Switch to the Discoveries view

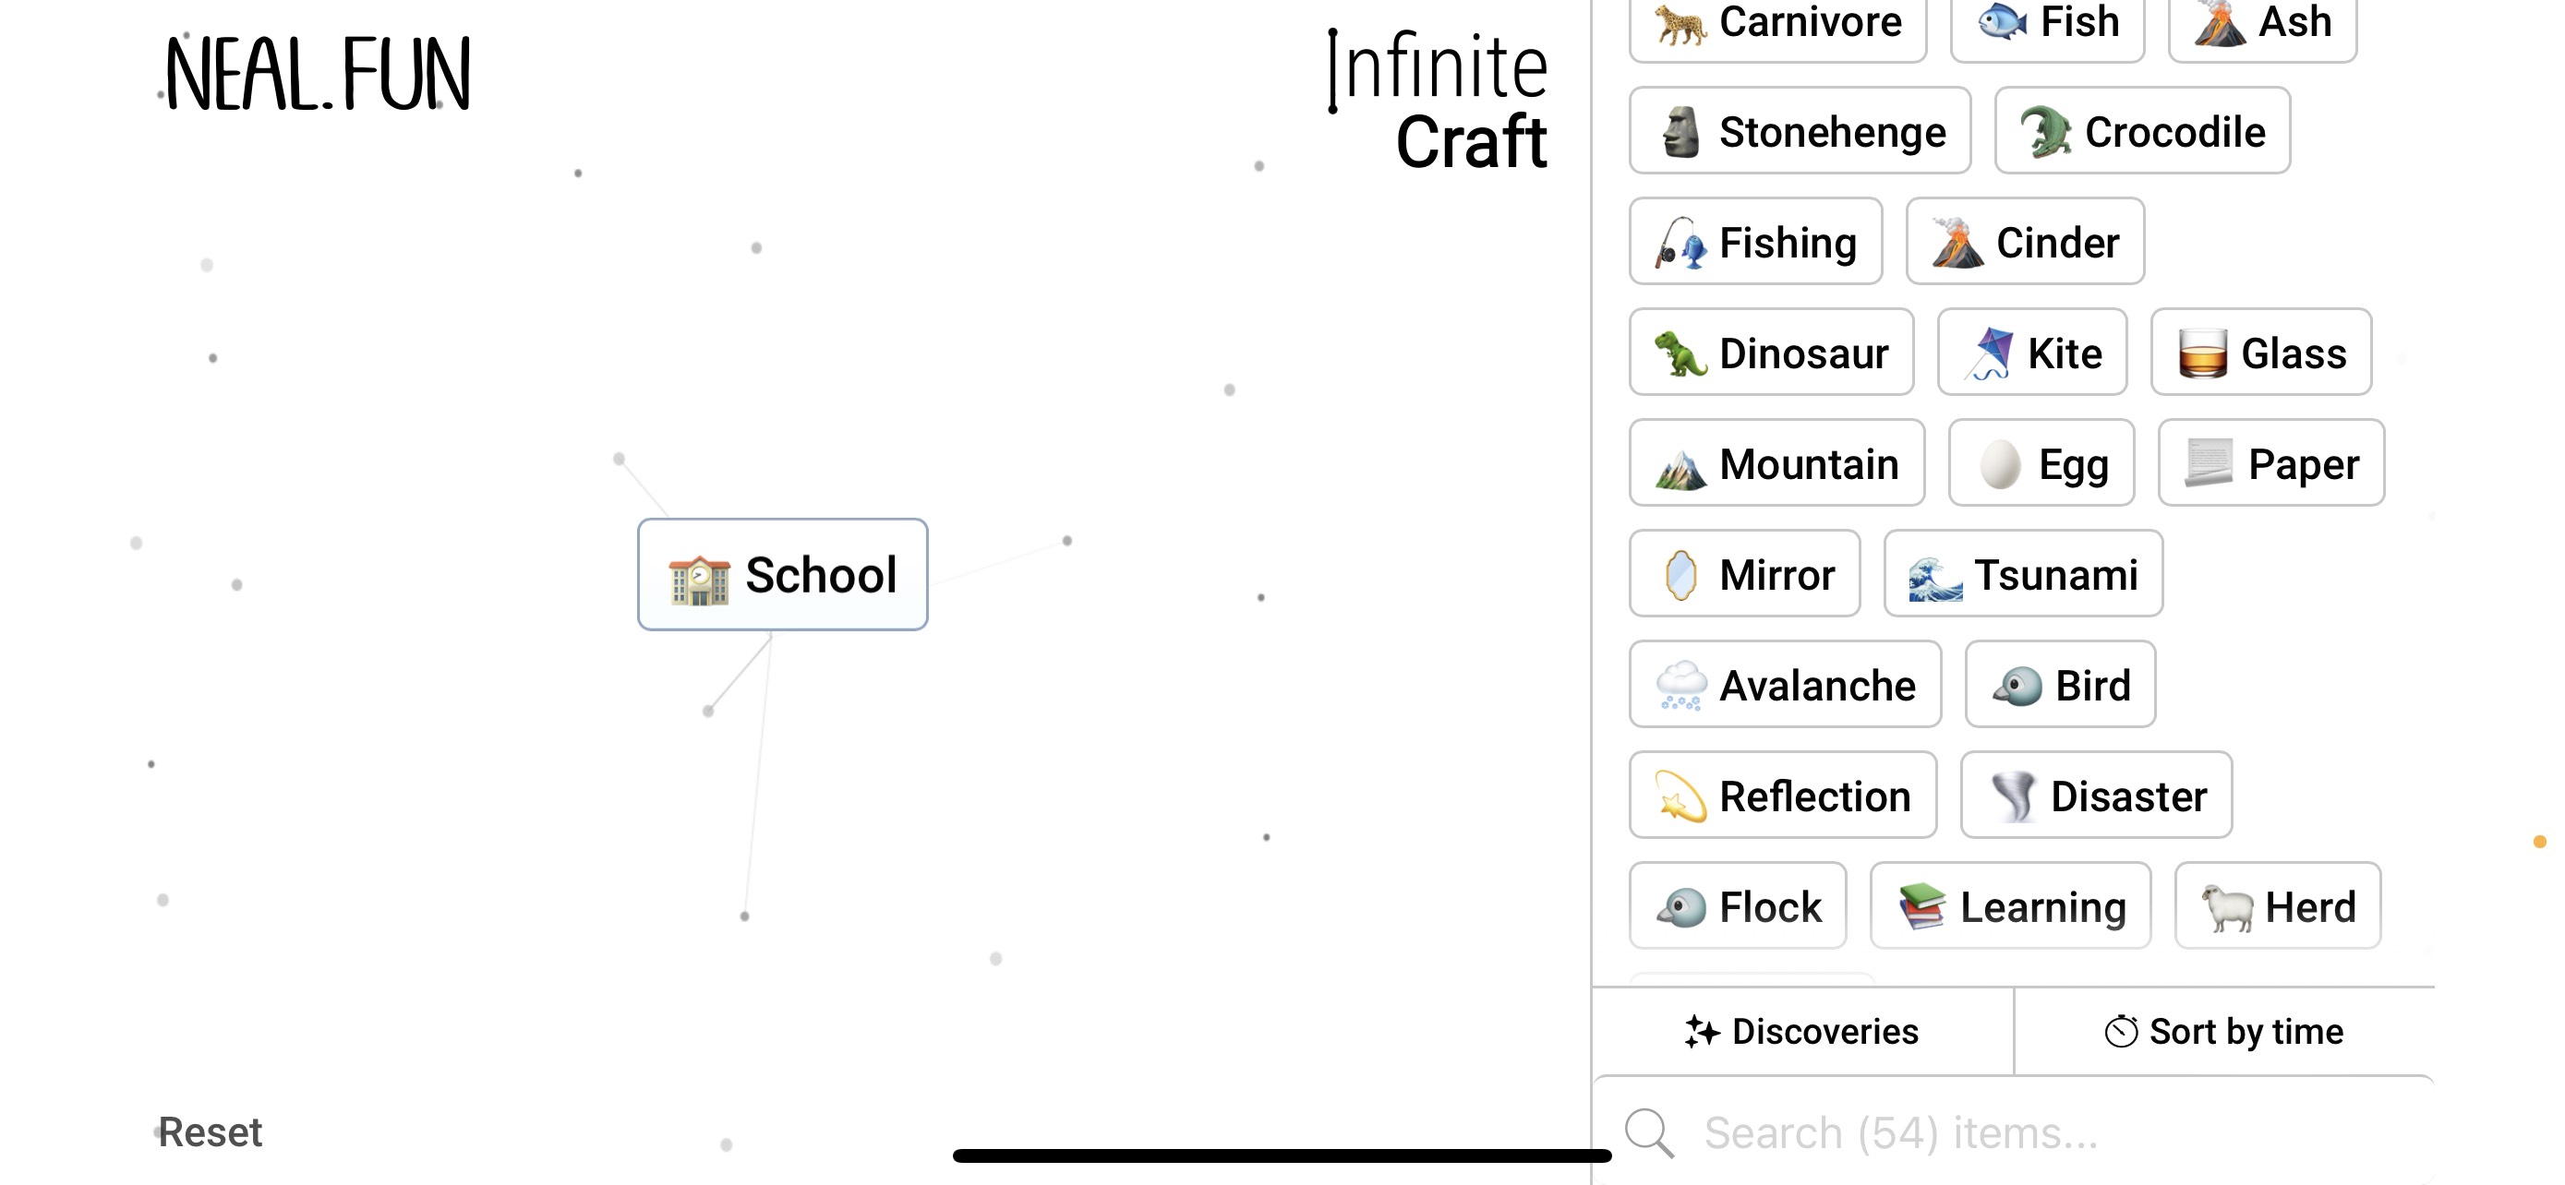(1802, 1031)
